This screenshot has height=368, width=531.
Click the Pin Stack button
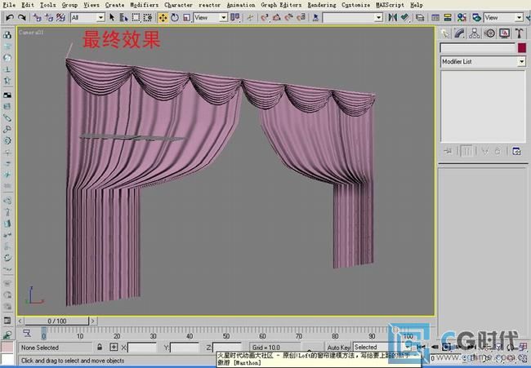[x=448, y=151]
